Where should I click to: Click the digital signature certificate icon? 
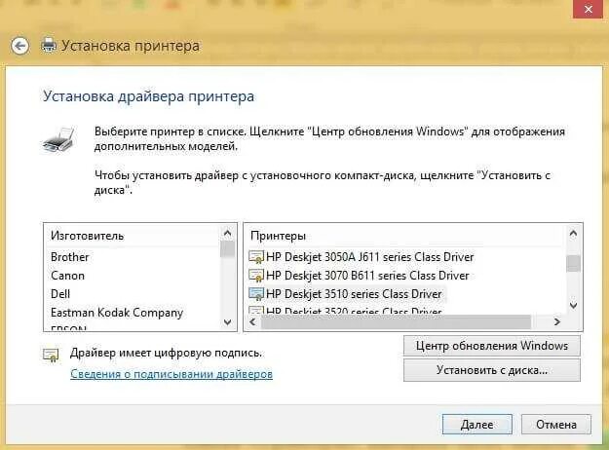pyautogui.click(x=51, y=355)
